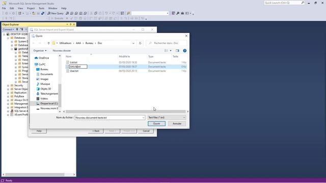The width and height of the screenshot is (326, 183).
Task: Expand address bar previous locations chevron
Action: click(x=133, y=43)
